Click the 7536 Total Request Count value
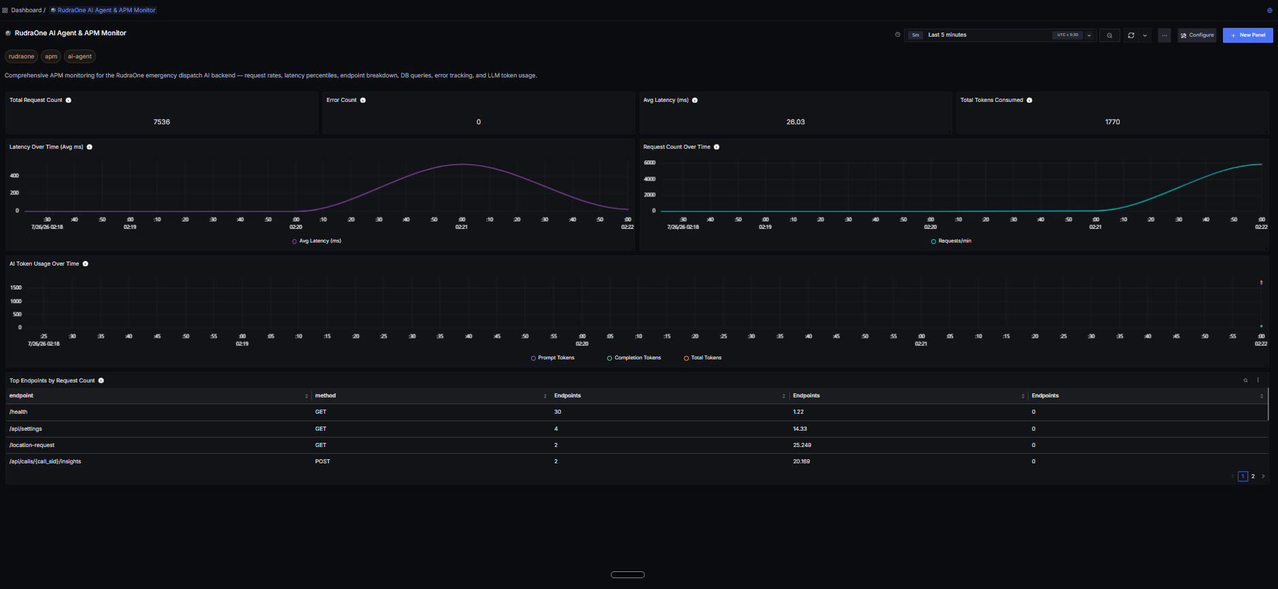 [162, 122]
